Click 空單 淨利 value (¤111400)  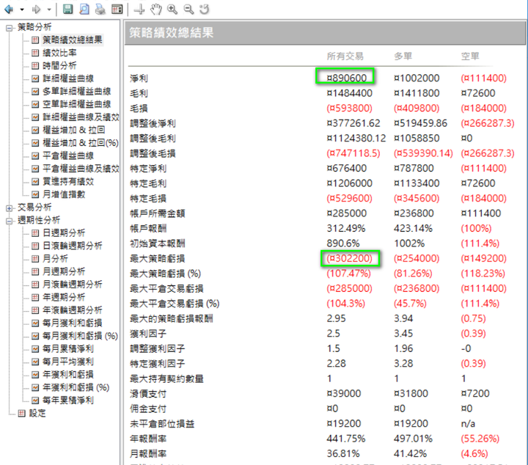tap(483, 78)
